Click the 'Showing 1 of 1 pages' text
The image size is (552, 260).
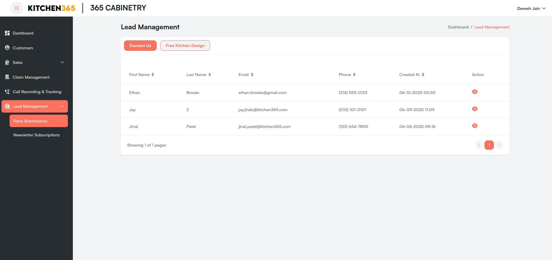tap(147, 145)
